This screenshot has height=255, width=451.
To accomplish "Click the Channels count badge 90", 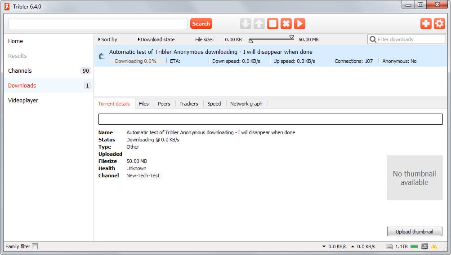I will tap(86, 70).
